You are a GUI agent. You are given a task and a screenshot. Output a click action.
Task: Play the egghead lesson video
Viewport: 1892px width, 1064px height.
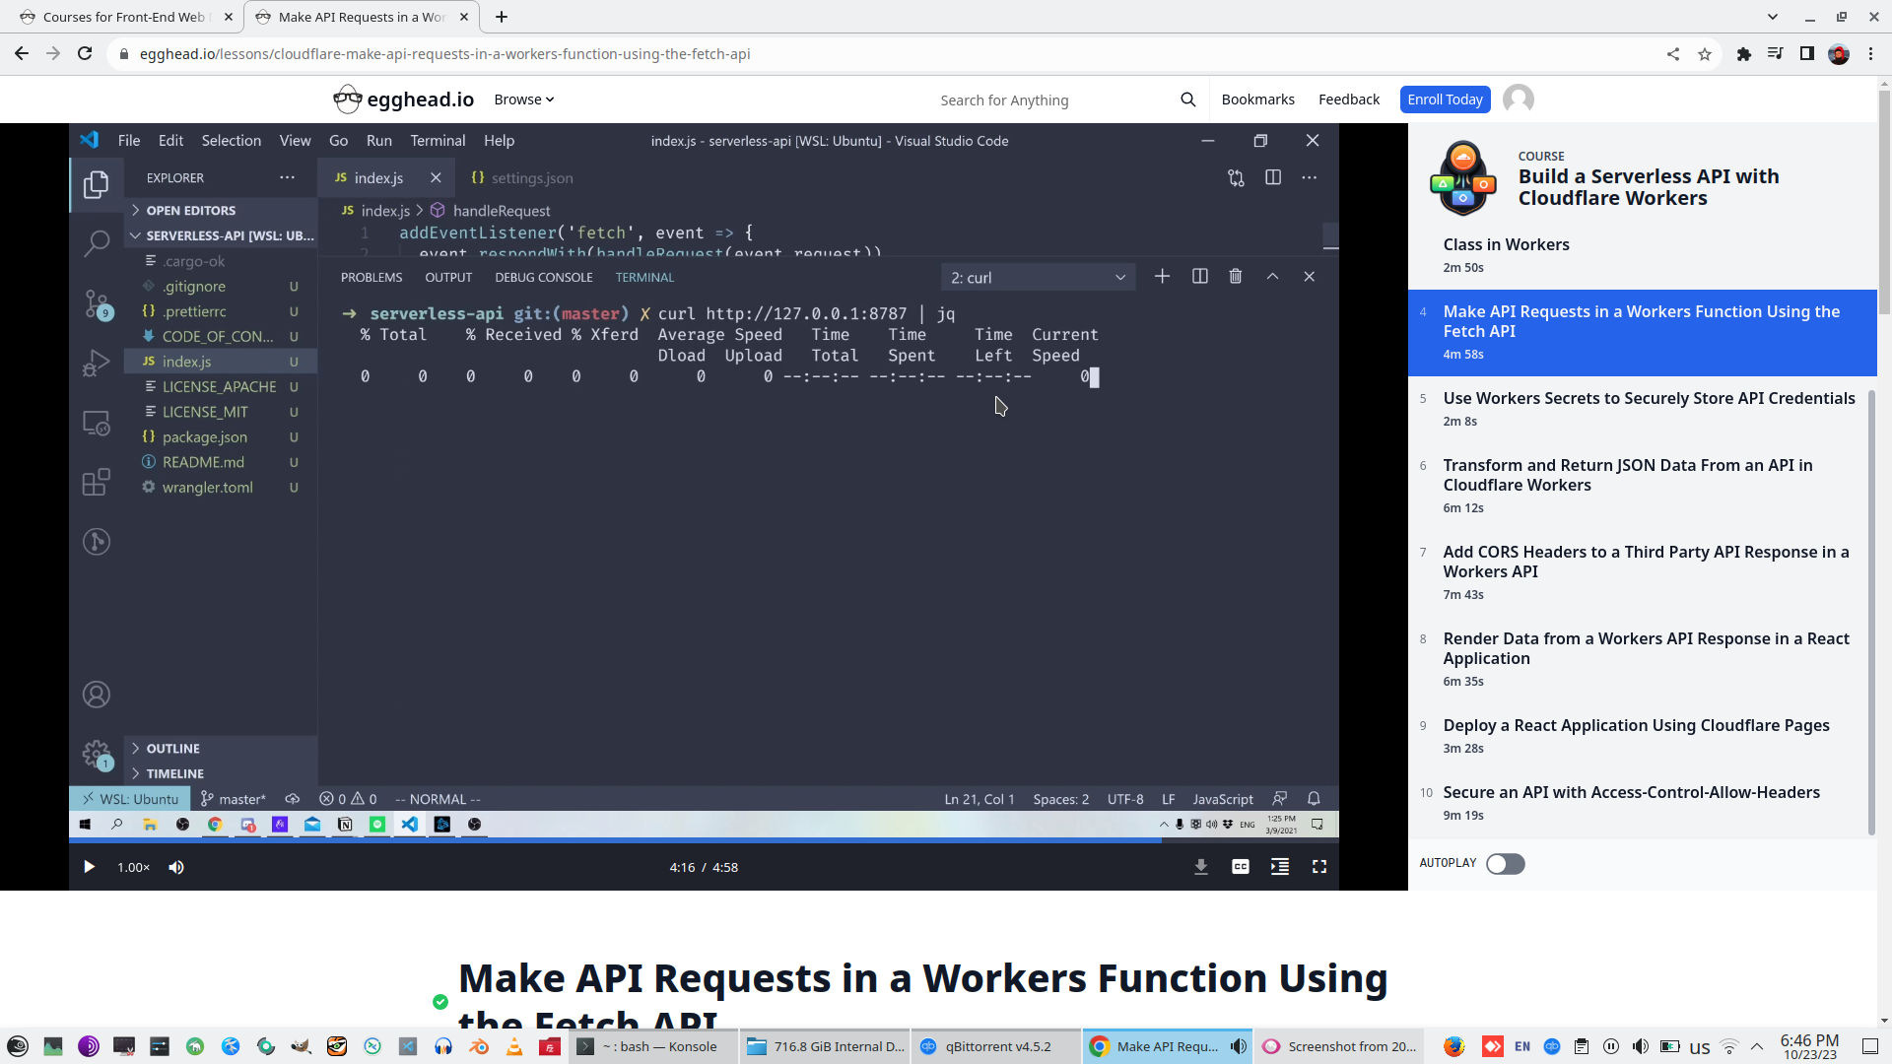point(89,867)
